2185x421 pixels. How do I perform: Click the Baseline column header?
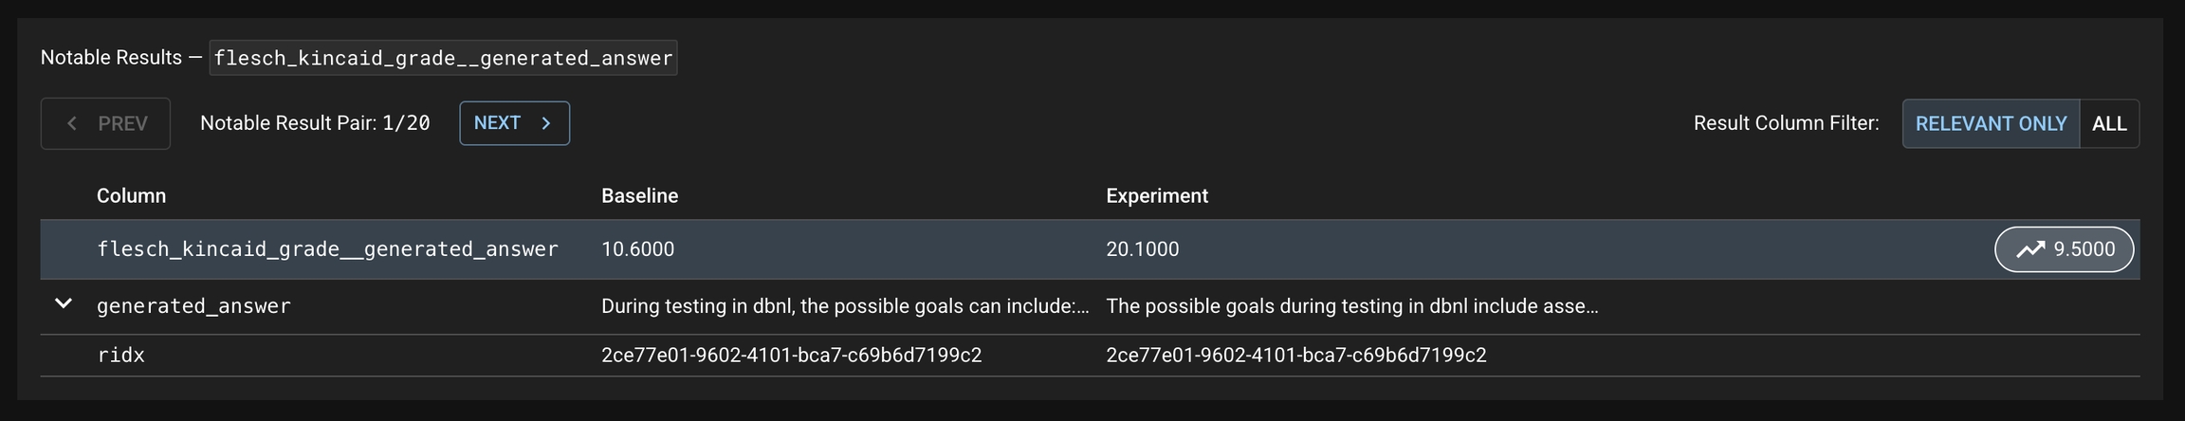point(639,196)
